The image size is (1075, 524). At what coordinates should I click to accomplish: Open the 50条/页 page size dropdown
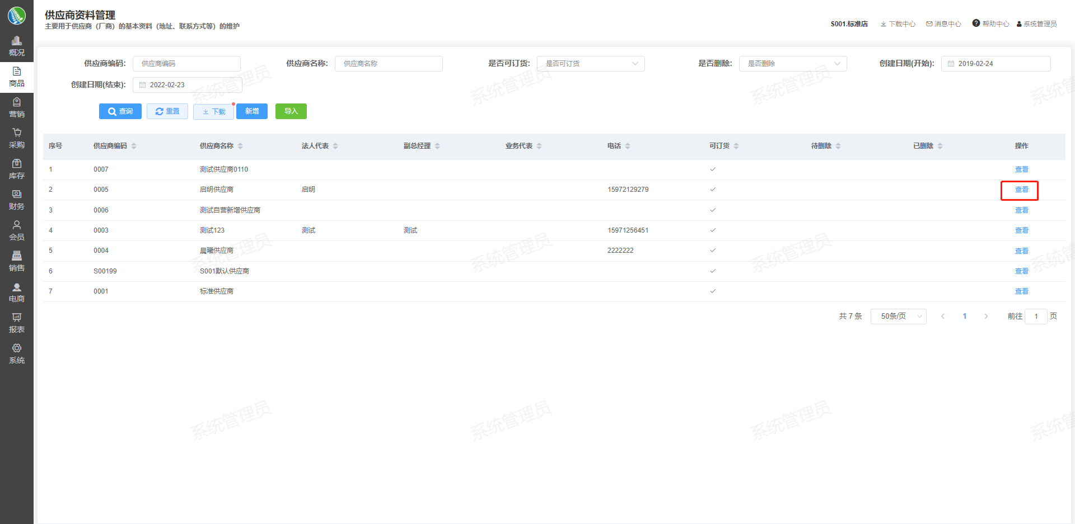click(x=899, y=317)
